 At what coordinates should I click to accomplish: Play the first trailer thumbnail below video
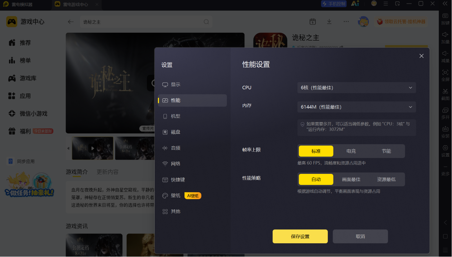tap(92, 148)
